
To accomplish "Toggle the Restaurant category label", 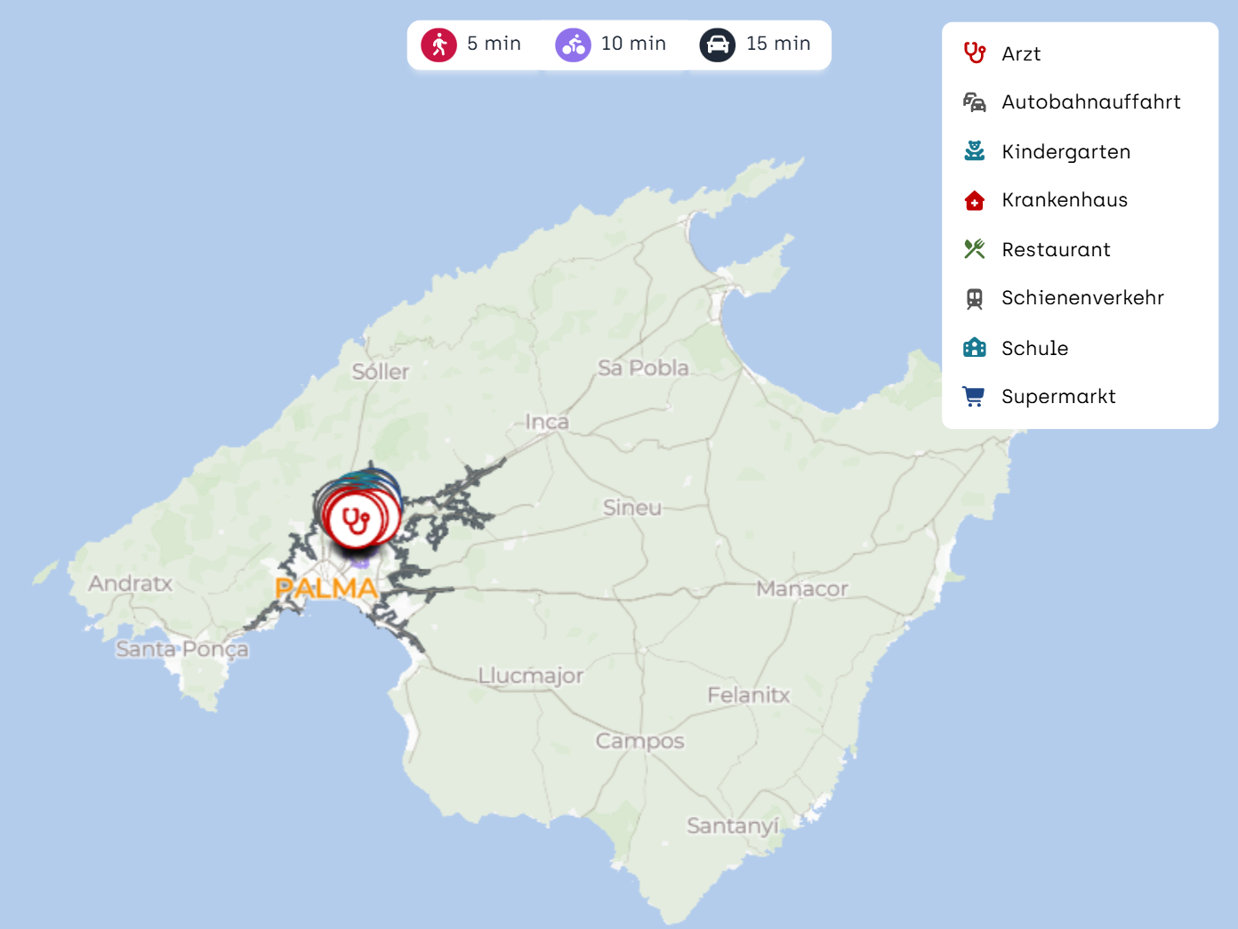I will pyautogui.click(x=1056, y=250).
